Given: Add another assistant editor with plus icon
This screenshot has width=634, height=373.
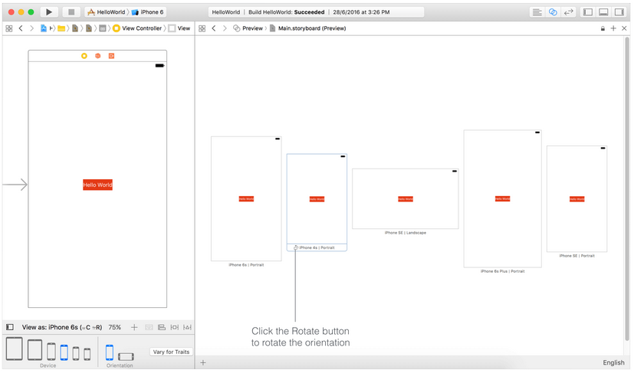Looking at the screenshot, I should (x=613, y=28).
